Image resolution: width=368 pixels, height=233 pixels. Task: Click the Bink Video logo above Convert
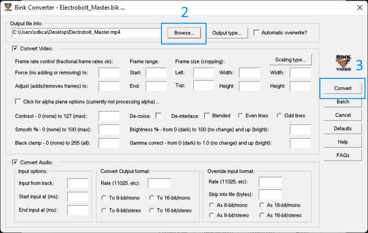pos(343,63)
